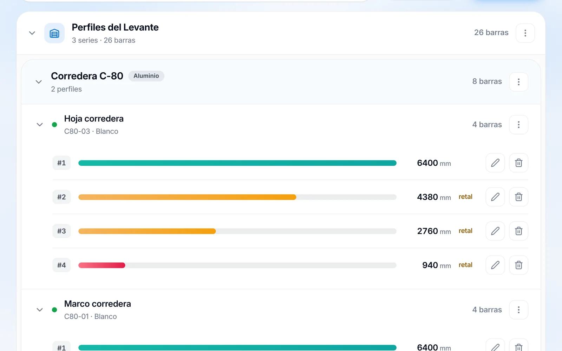Viewport: 562px width, 351px height.
Task: Edit the 940 mm bar #4
Action: tap(495, 265)
